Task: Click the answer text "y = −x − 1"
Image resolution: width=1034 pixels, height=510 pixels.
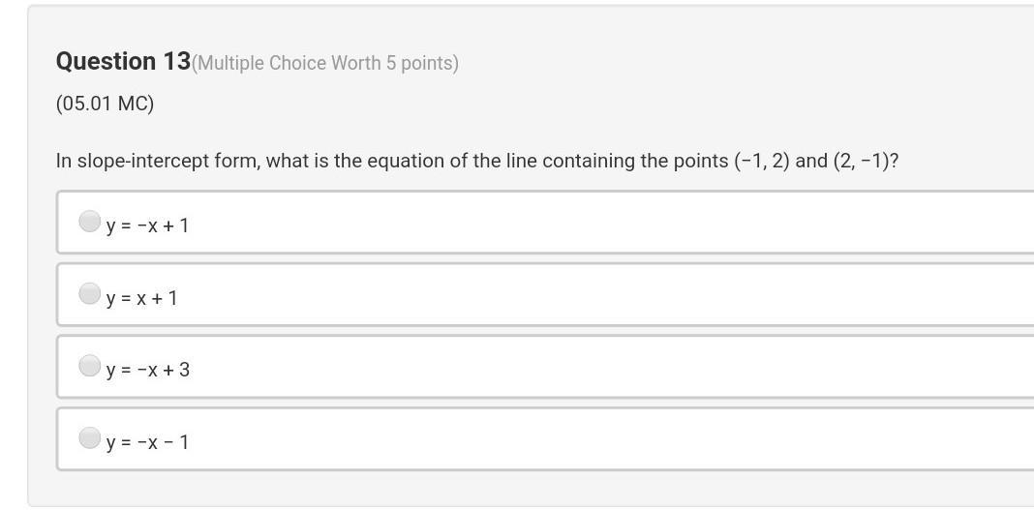Action: (x=148, y=443)
